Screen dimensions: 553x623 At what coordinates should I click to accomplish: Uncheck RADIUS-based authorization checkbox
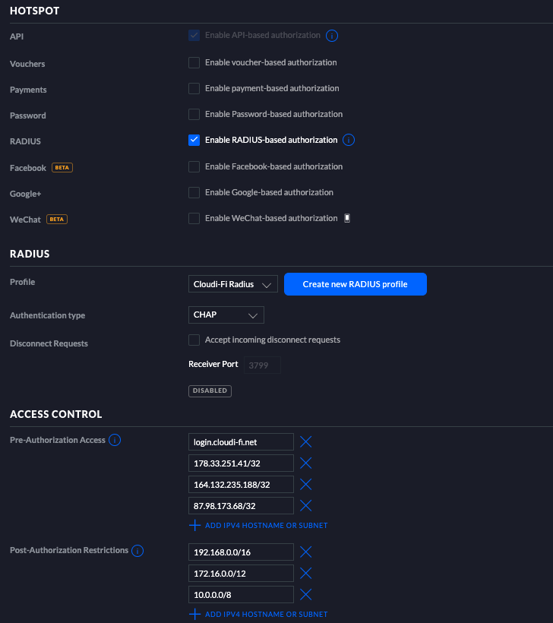[194, 140]
